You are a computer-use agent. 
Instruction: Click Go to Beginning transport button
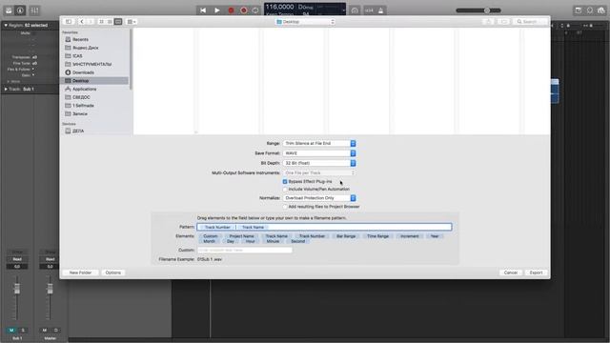coord(203,10)
